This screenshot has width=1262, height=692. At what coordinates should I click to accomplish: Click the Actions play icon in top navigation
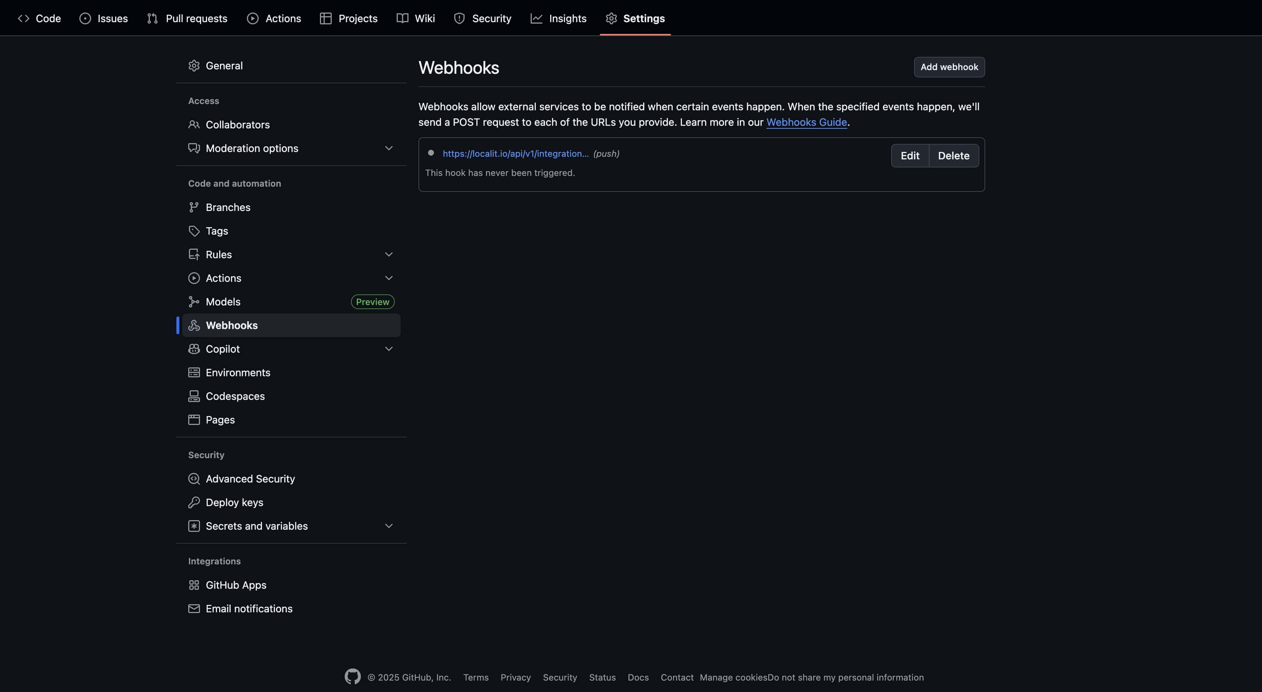click(x=253, y=18)
